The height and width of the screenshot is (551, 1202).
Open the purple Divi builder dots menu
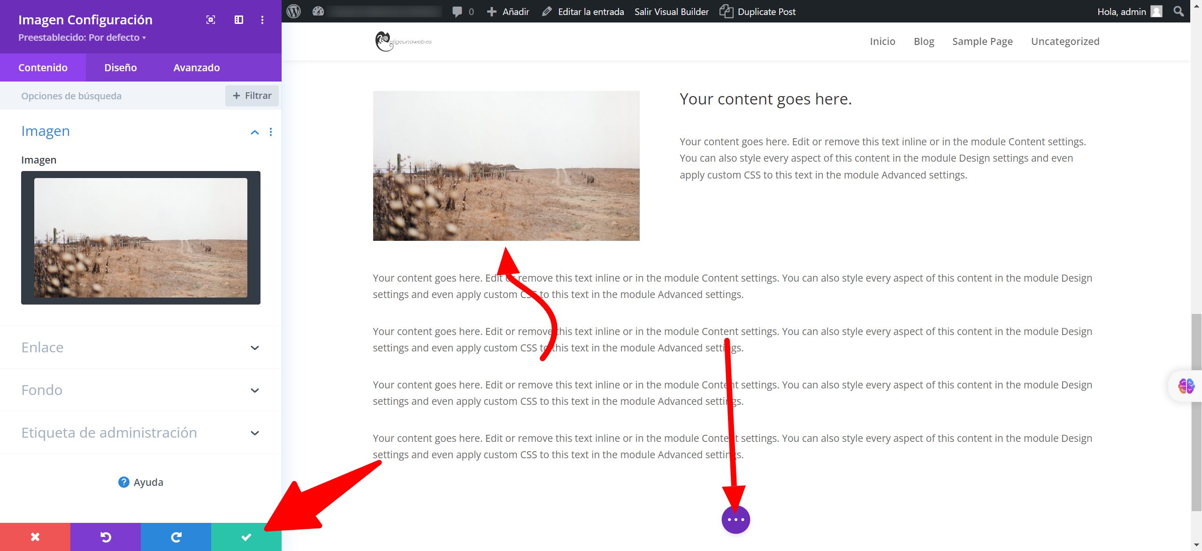[735, 520]
